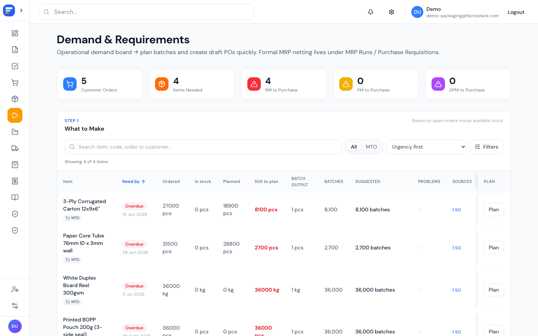Click the Paper Core Tube item name

point(84,243)
